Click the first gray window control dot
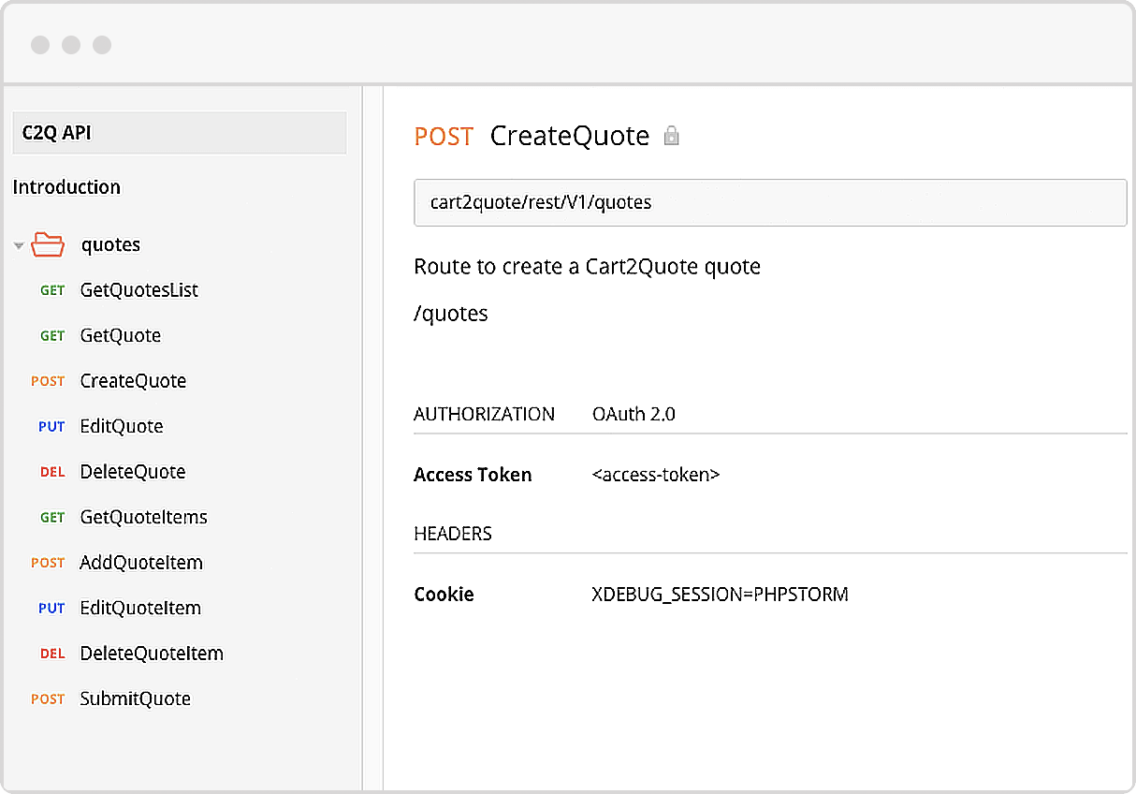1136x794 pixels. pos(39,45)
